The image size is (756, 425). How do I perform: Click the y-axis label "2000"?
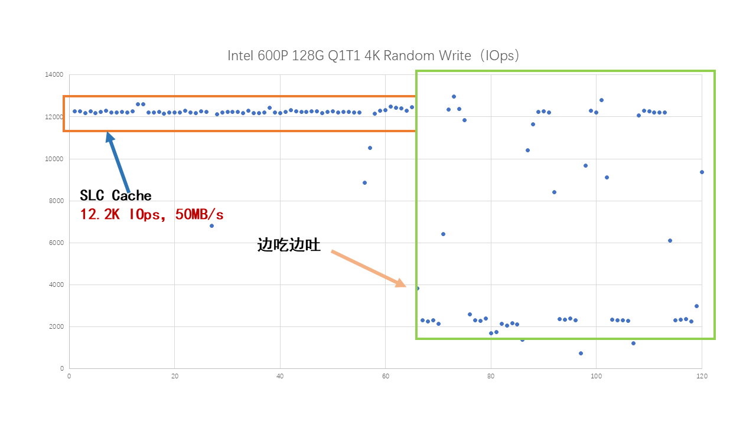56,326
